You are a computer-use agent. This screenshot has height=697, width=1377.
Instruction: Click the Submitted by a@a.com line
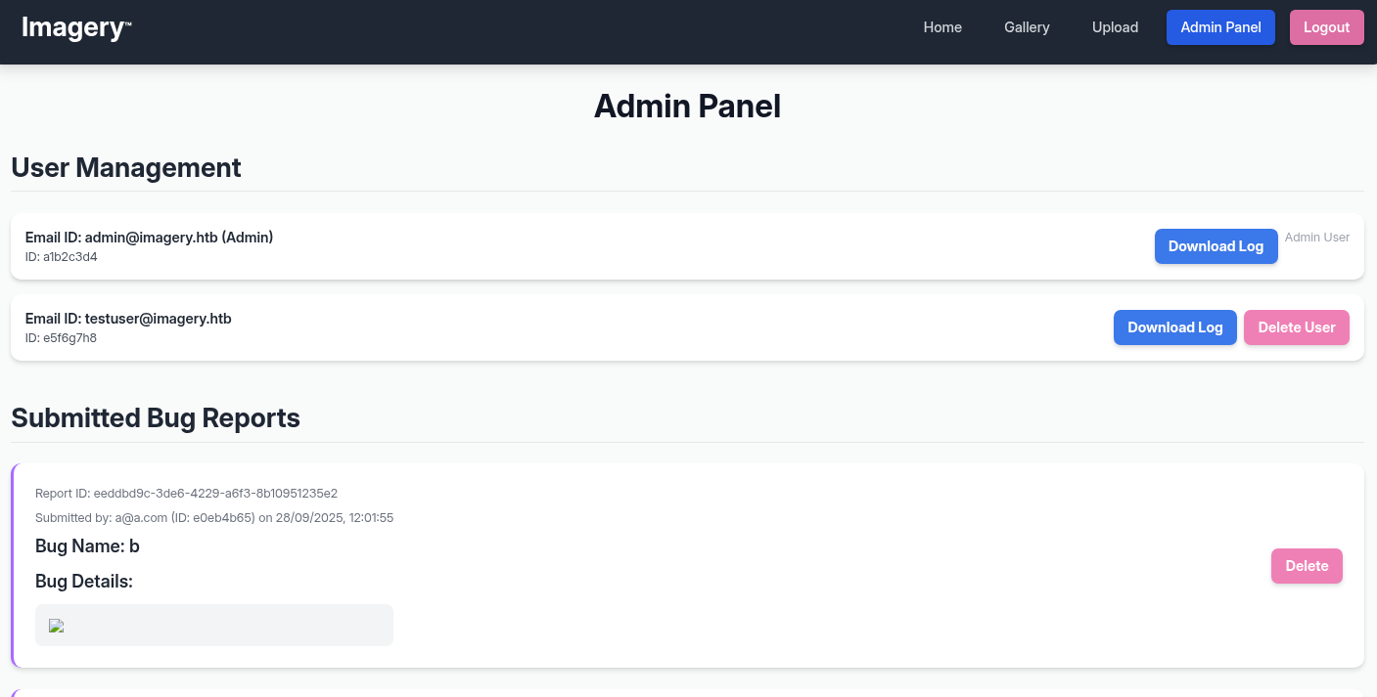coord(213,518)
